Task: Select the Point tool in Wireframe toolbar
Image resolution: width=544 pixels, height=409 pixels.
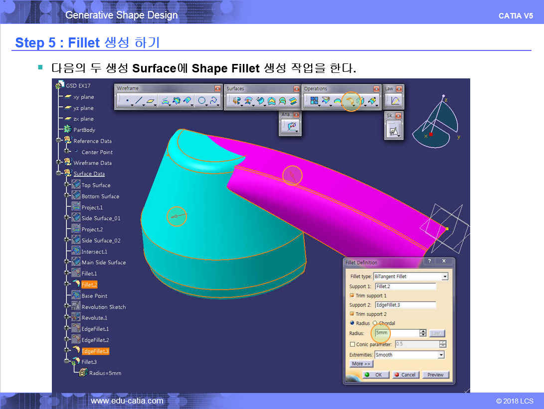Action: (127, 101)
